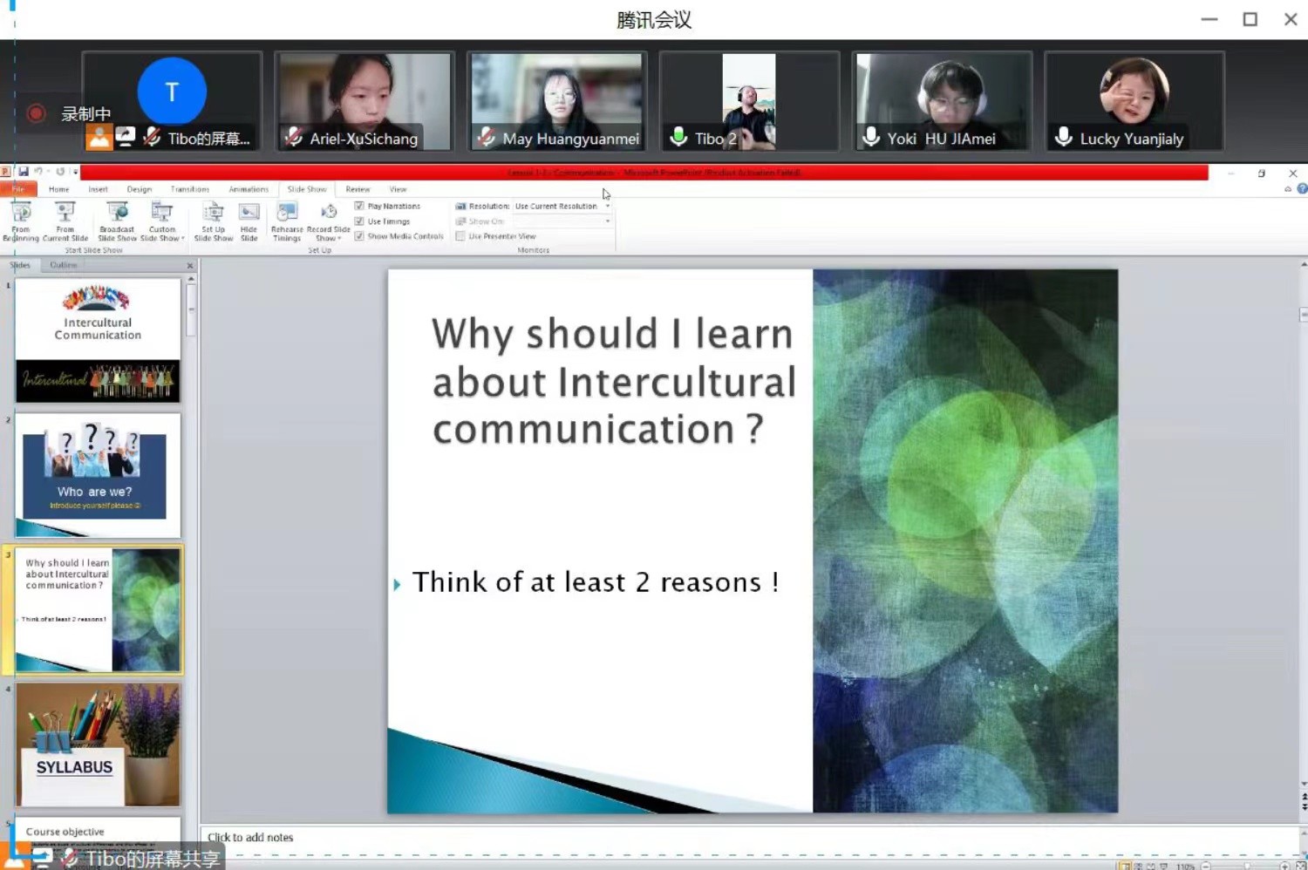Enable Use Presenter View checkbox

pos(460,235)
